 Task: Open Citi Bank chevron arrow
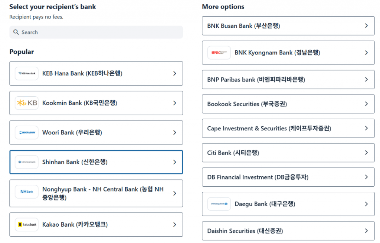pyautogui.click(x=366, y=153)
